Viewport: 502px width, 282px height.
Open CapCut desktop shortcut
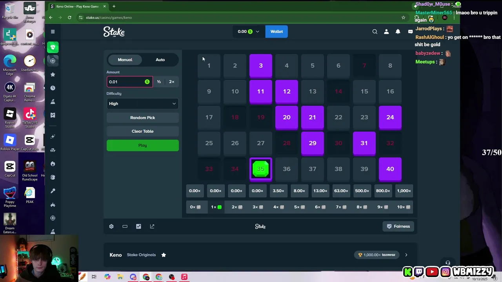10,170
